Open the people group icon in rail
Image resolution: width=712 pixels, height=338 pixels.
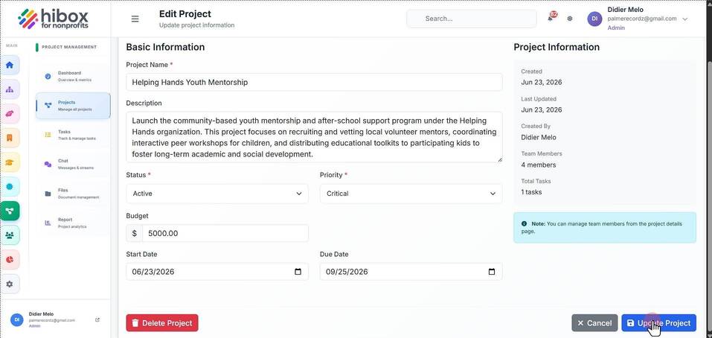pos(10,235)
